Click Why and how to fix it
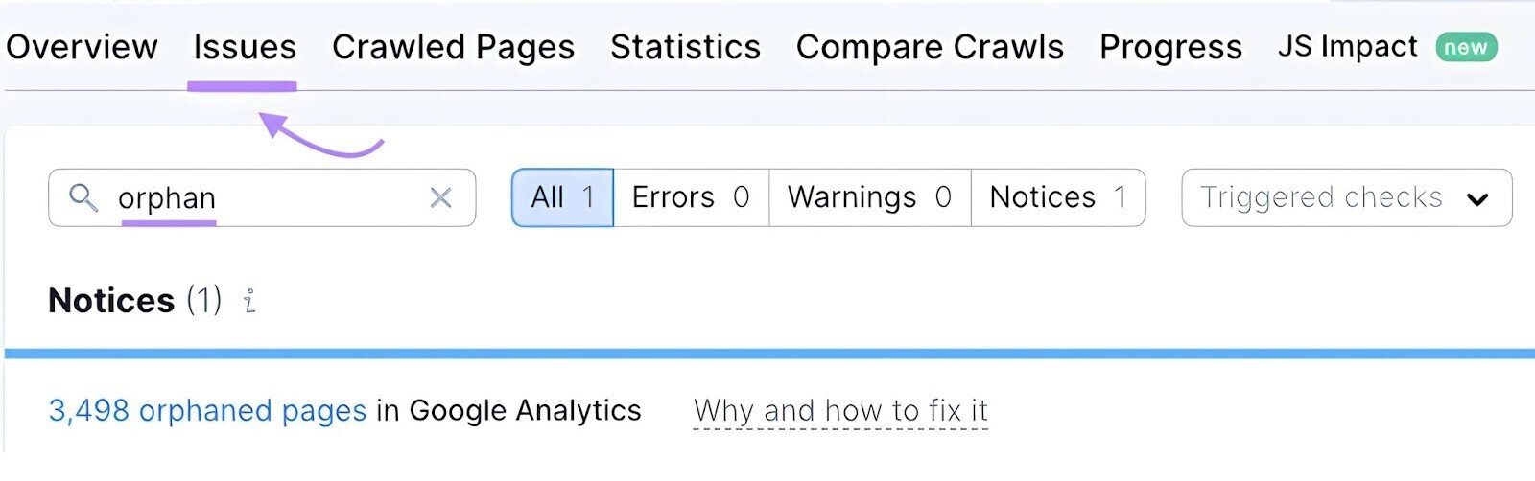 840,410
